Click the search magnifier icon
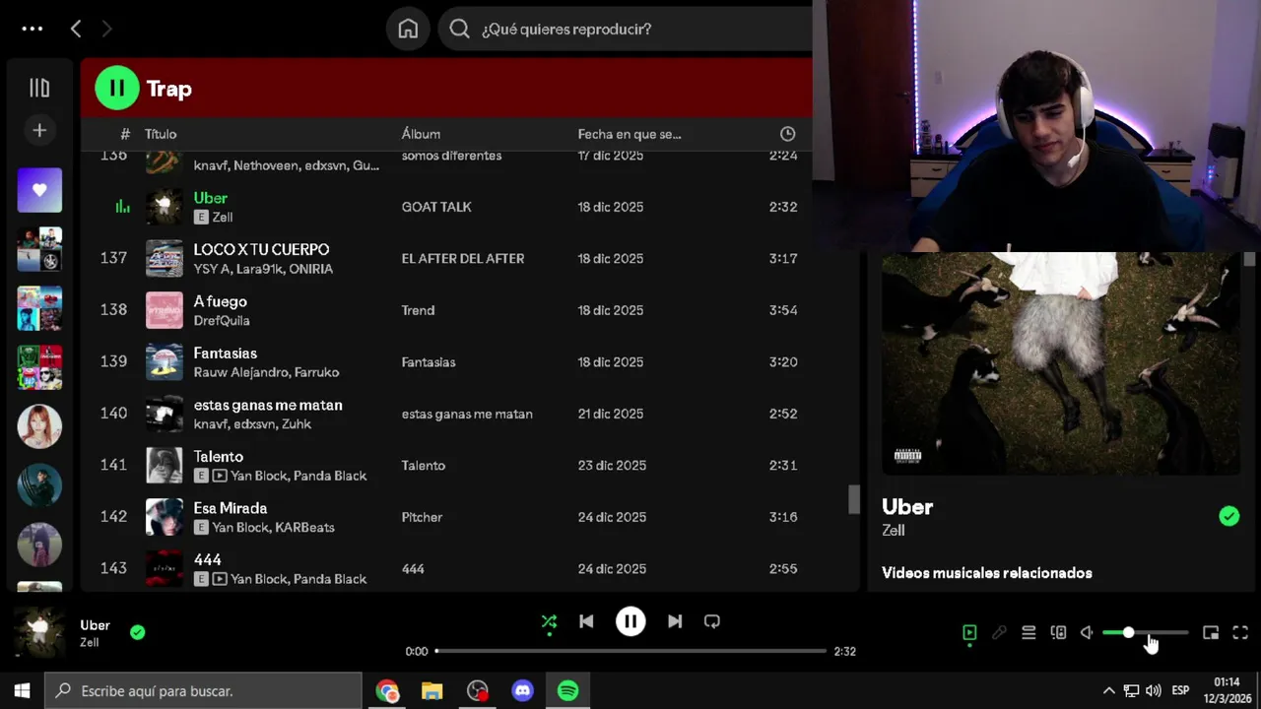Screen dimensions: 1261x709 point(459,29)
